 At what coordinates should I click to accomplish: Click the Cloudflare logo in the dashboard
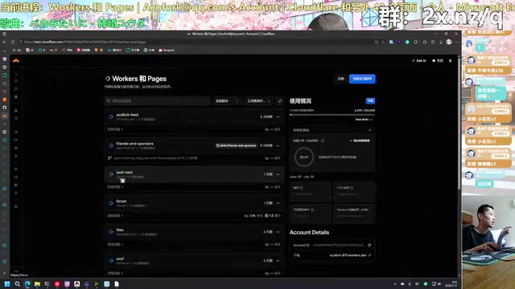(16, 61)
